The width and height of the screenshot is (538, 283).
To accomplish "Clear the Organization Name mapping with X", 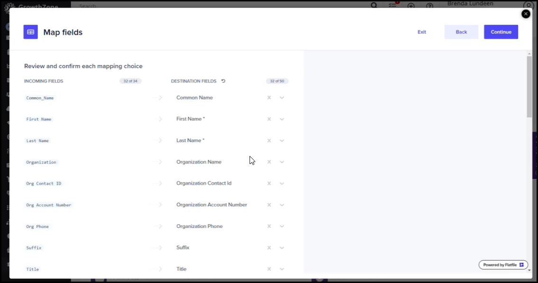I will (x=269, y=162).
